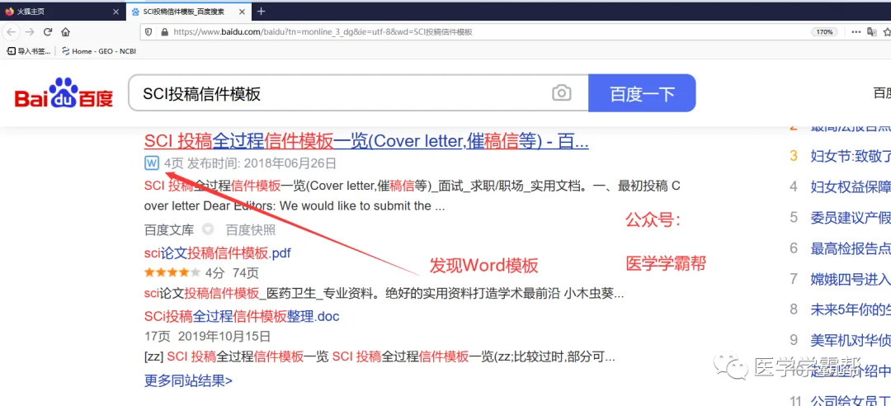Open the Home - GEO - NCBI bookmark
The height and width of the screenshot is (406, 891).
pyautogui.click(x=99, y=51)
